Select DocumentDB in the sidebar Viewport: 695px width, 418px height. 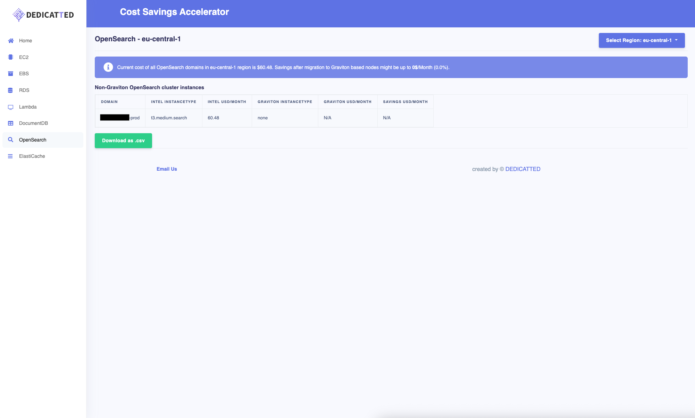pyautogui.click(x=43, y=123)
